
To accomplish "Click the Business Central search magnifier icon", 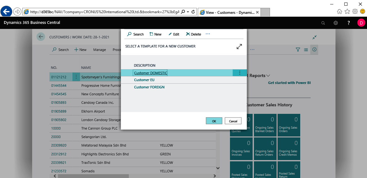I will [323, 23].
